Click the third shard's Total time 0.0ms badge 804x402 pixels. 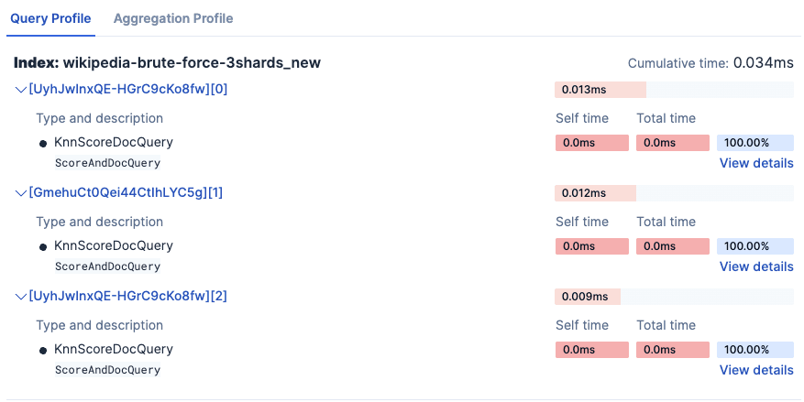click(673, 350)
